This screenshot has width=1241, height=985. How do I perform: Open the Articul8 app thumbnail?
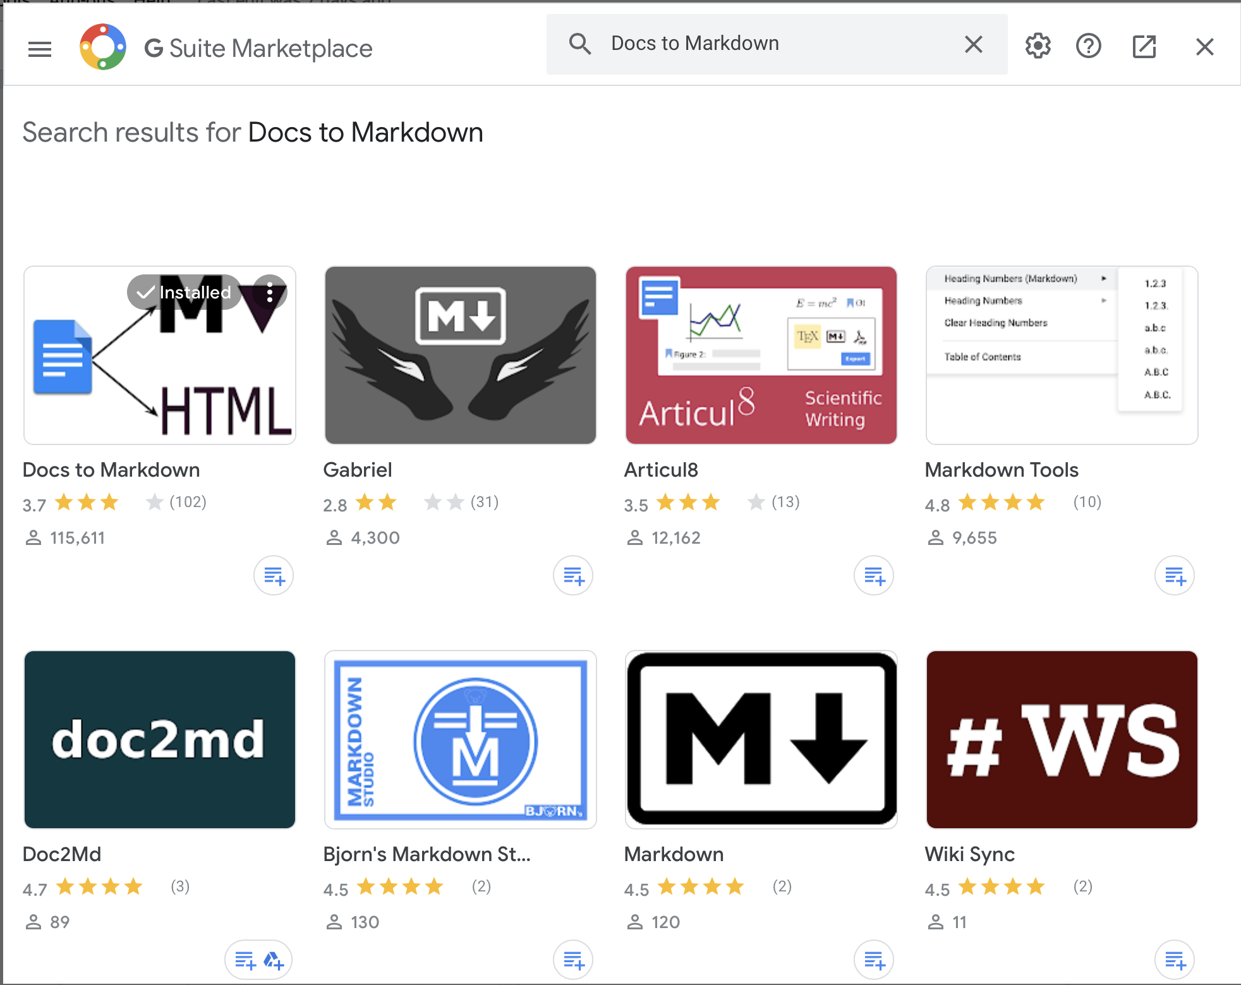click(x=761, y=355)
